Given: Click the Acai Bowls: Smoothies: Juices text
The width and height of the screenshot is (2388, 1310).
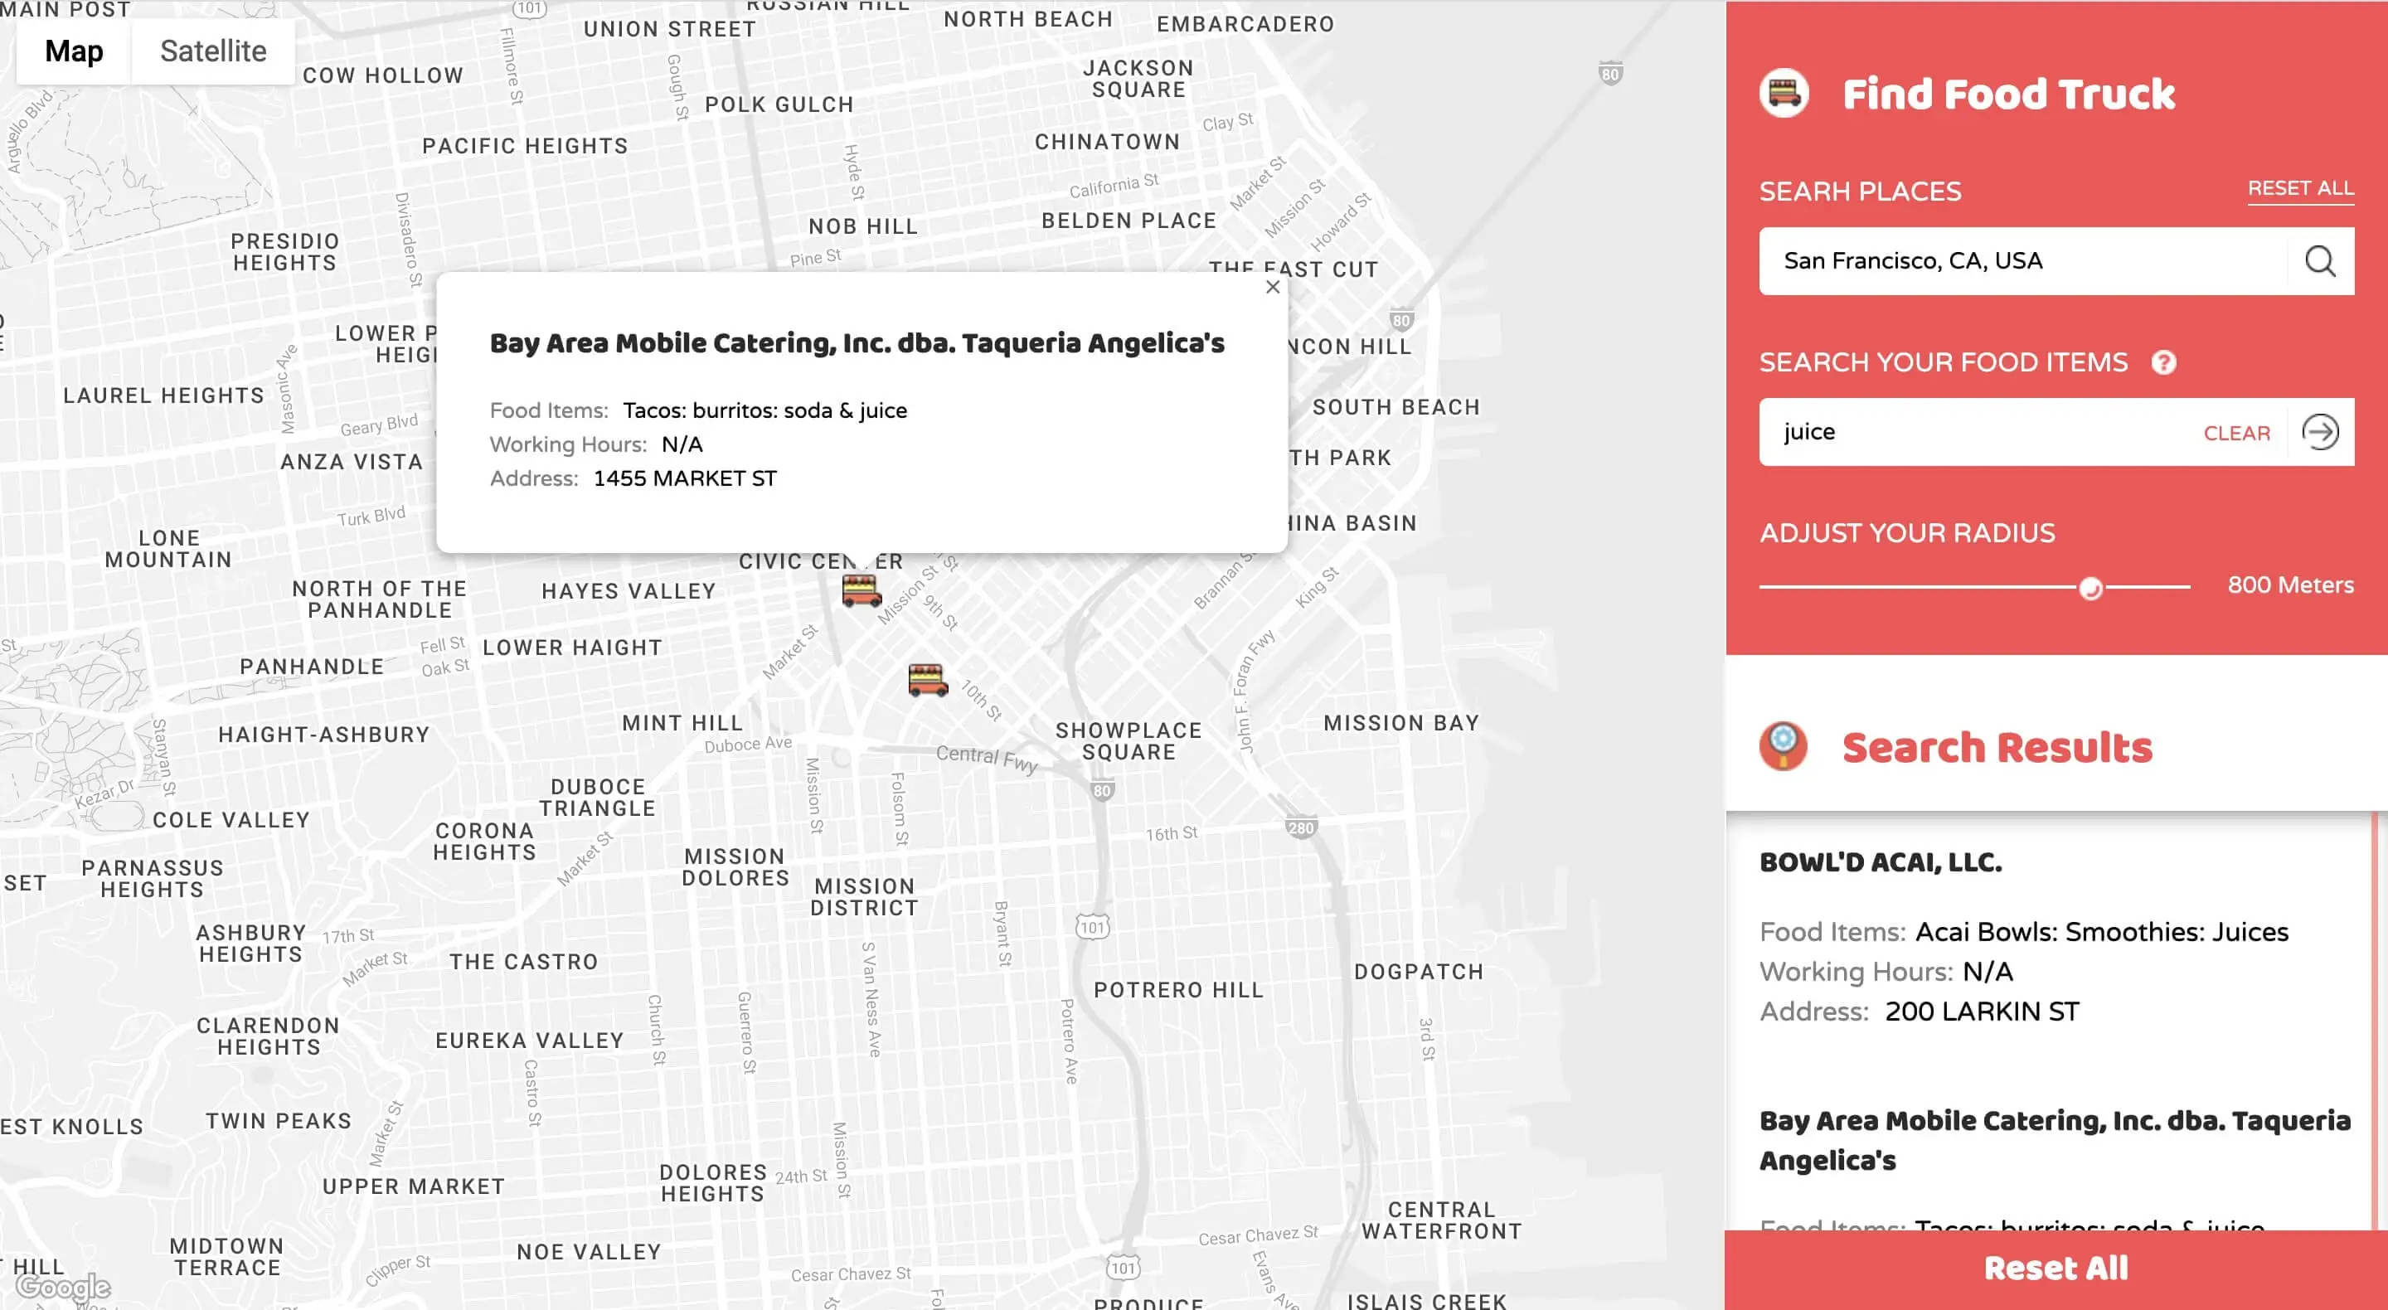Looking at the screenshot, I should (2102, 932).
